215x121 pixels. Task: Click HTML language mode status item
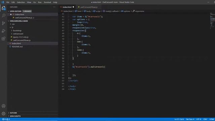pos(212,119)
